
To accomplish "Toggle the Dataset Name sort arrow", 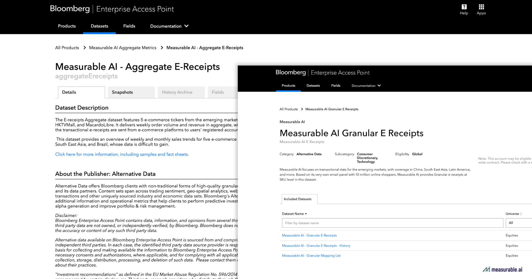I will pyautogui.click(x=306, y=214).
